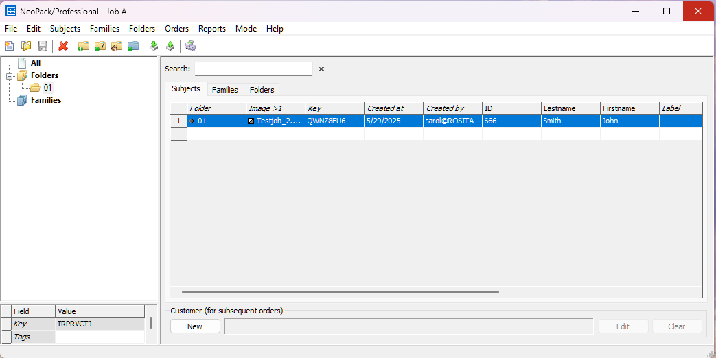Image resolution: width=716 pixels, height=358 pixels.
Task: Open the File menu
Action: [x=11, y=29]
